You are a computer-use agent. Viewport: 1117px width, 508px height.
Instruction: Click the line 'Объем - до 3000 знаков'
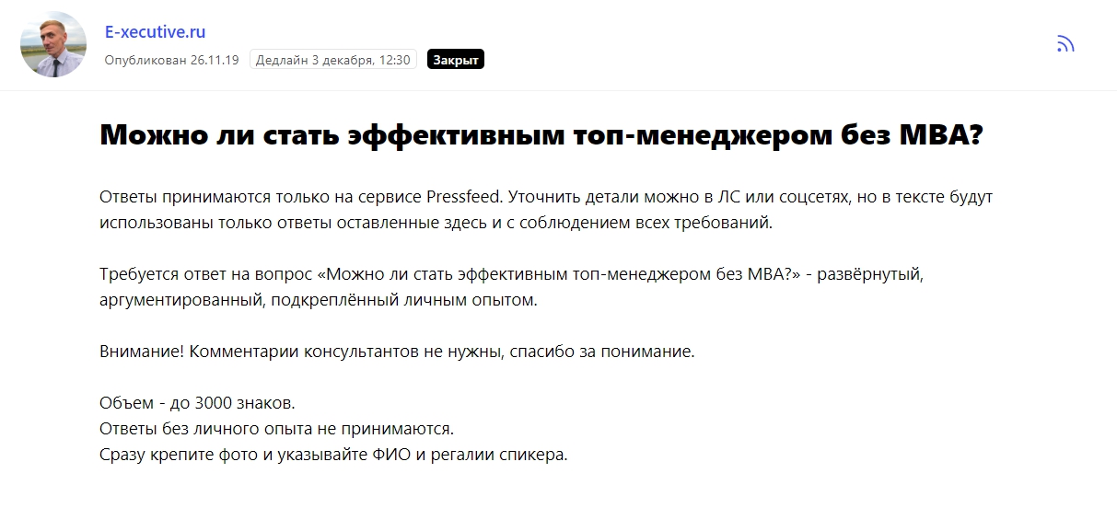[197, 403]
